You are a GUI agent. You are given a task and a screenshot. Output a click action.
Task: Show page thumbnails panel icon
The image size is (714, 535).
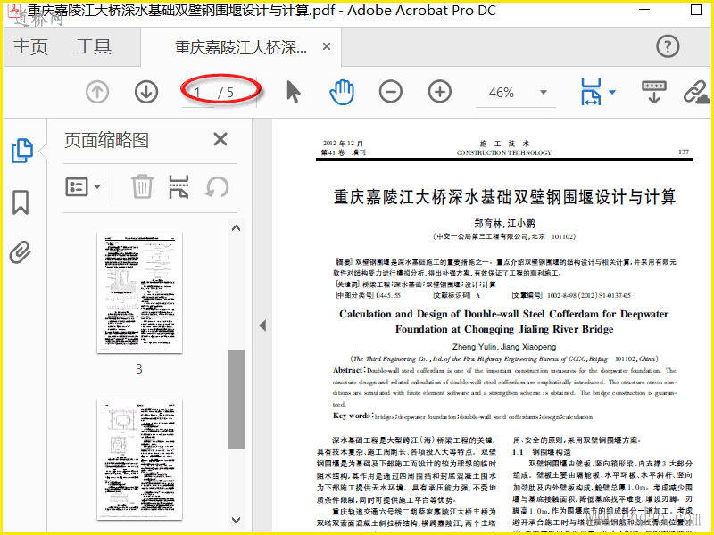tap(22, 151)
